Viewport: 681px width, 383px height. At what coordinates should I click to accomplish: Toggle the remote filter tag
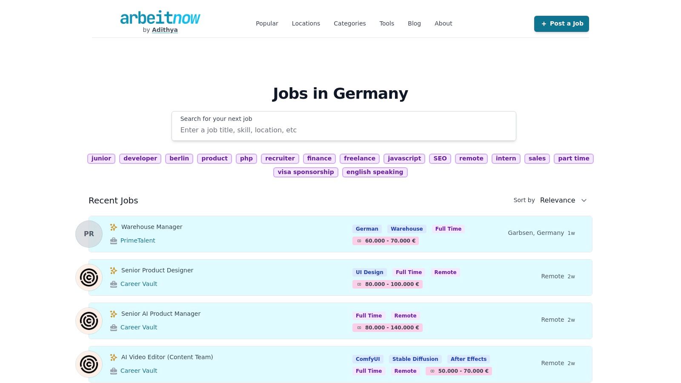[471, 158]
